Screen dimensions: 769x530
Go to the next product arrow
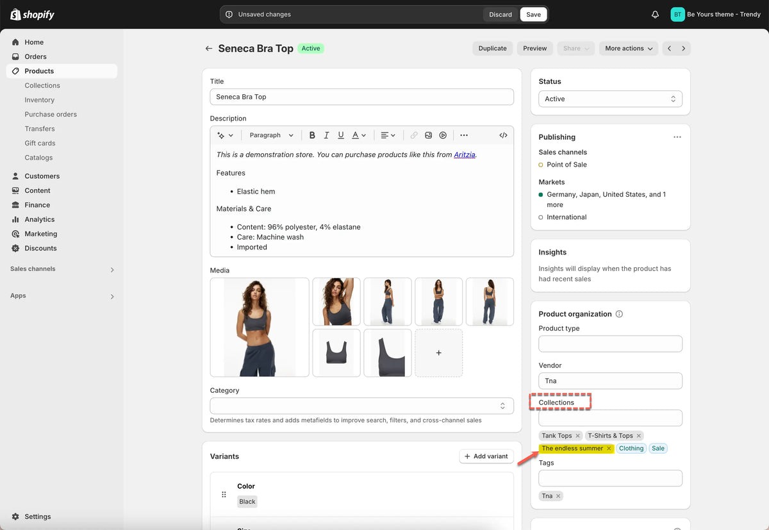point(684,48)
